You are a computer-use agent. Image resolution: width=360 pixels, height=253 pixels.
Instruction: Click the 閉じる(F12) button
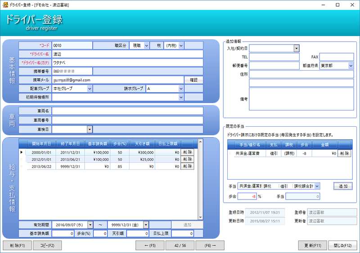pyautogui.click(x=343, y=245)
